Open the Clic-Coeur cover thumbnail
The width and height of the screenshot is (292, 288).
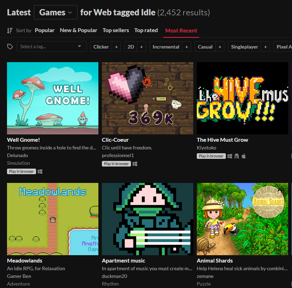[147, 98]
